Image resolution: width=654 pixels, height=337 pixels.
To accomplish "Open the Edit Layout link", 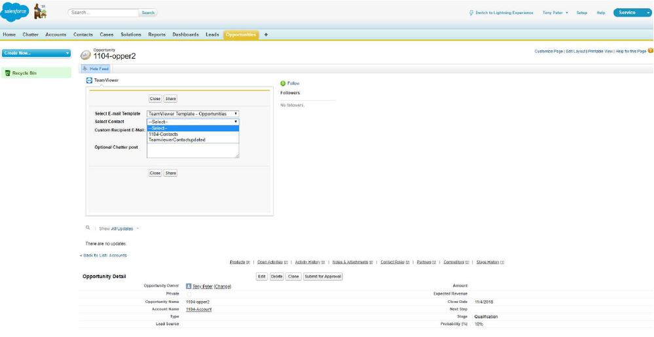I will (x=575, y=51).
